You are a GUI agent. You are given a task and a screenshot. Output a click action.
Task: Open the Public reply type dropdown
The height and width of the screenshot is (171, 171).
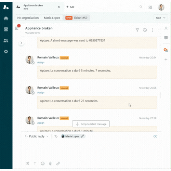(x=37, y=136)
